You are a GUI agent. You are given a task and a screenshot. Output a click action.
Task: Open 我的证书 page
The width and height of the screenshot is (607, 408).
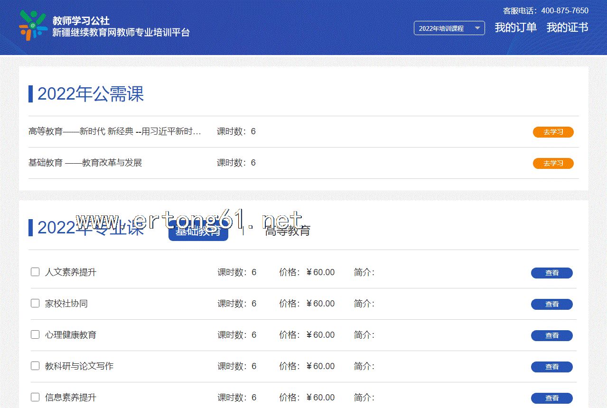[x=567, y=28]
